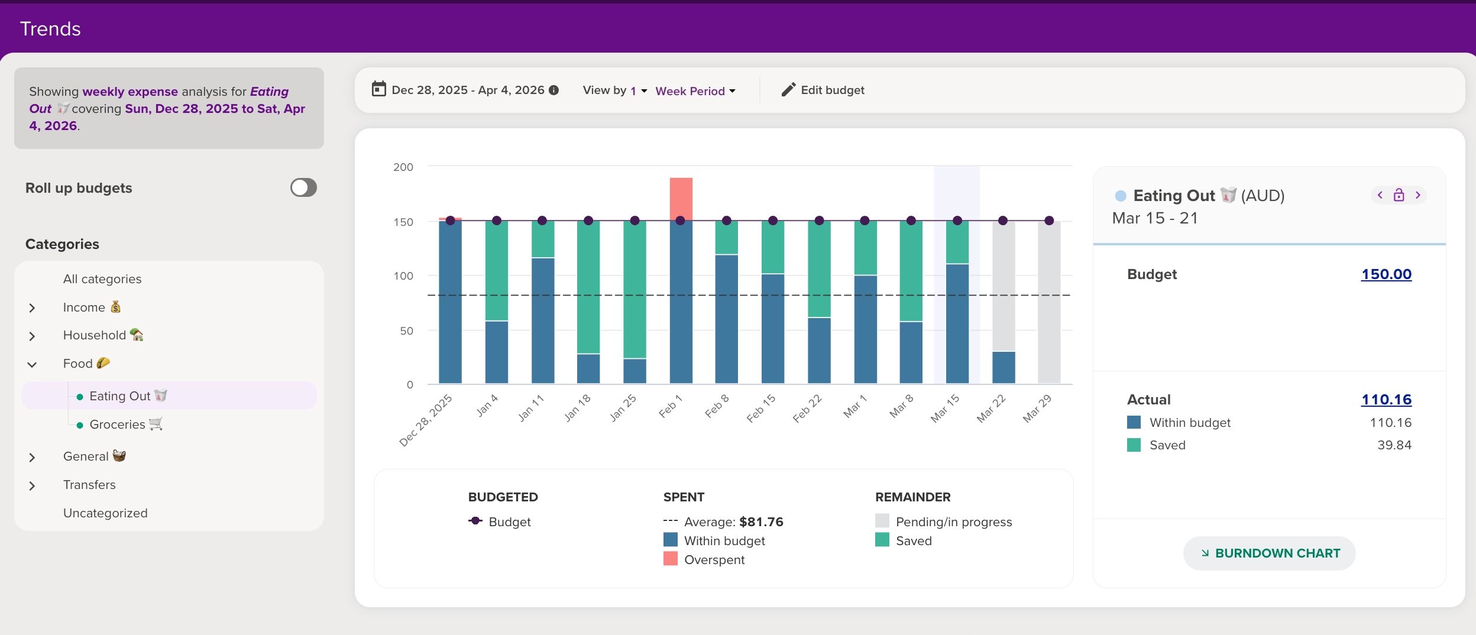Click the Mar 15 - 21 period label
This screenshot has width=1476, height=635.
[x=1155, y=218]
